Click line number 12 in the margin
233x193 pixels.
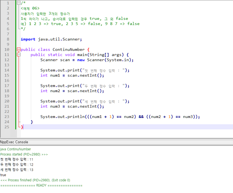click(x=7, y=60)
